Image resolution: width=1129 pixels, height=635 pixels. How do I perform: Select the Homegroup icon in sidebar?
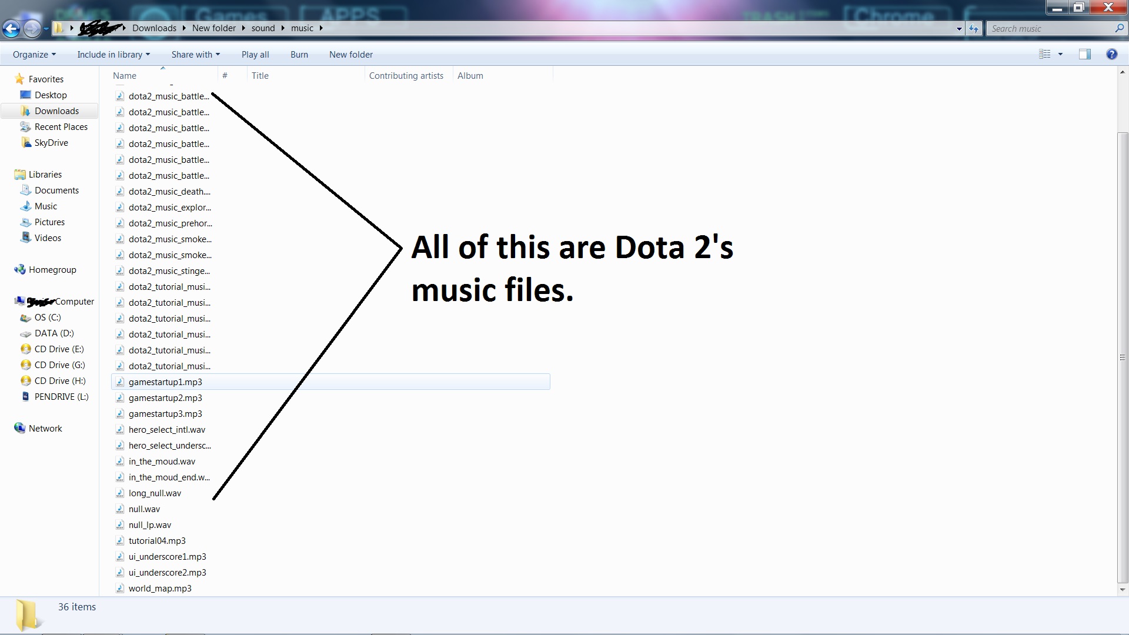(20, 270)
